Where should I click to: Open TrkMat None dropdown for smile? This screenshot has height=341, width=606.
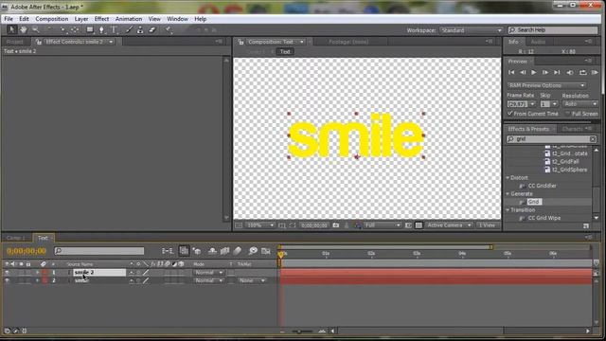pos(252,280)
